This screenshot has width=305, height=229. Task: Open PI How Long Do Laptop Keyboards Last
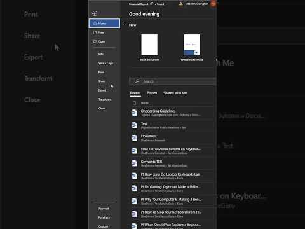pyautogui.click(x=172, y=176)
